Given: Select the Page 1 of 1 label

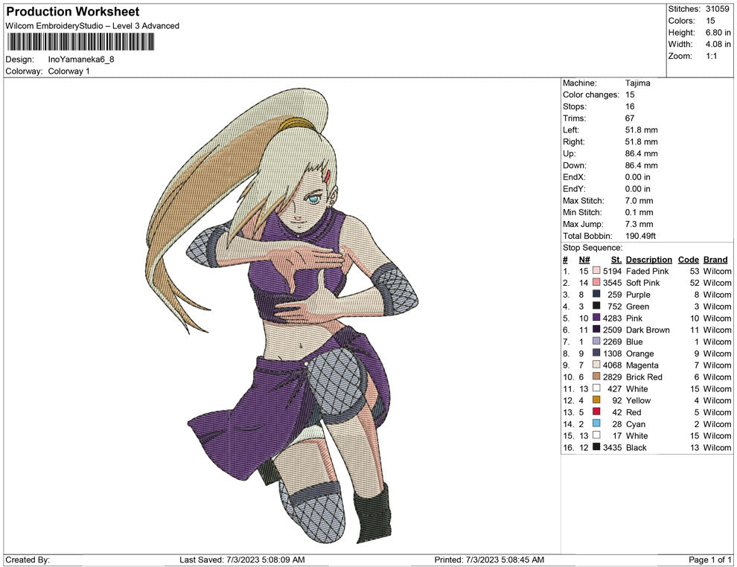Looking at the screenshot, I should click(709, 560).
